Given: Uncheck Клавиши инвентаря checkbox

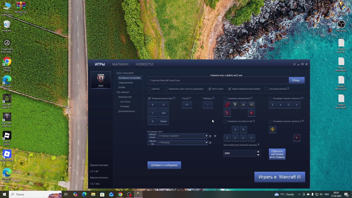Looking at the screenshot, I should (x=149, y=98).
